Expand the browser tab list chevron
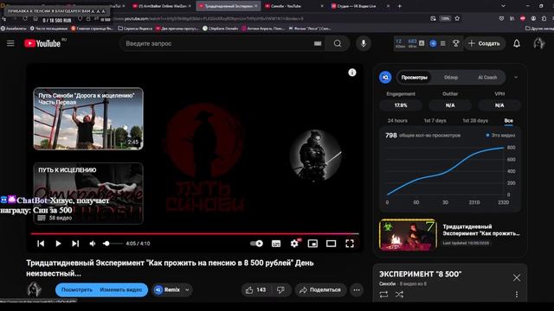The image size is (554, 311). pyautogui.click(x=503, y=6)
